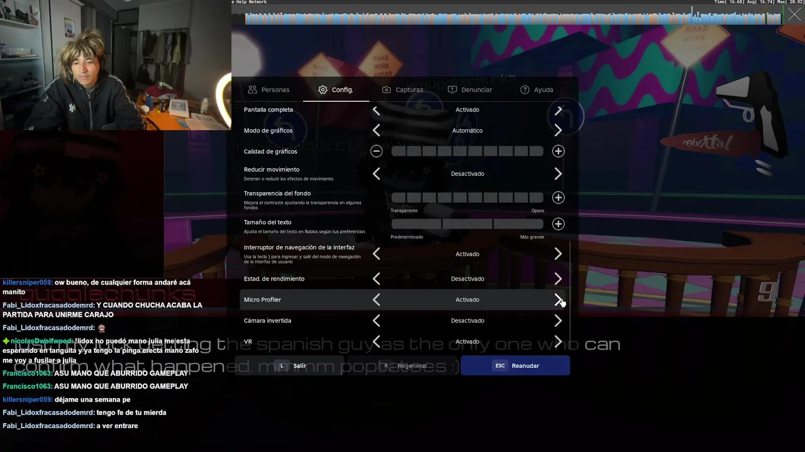
Task: Click the Calidad de gráficos slider bar
Action: (x=467, y=151)
